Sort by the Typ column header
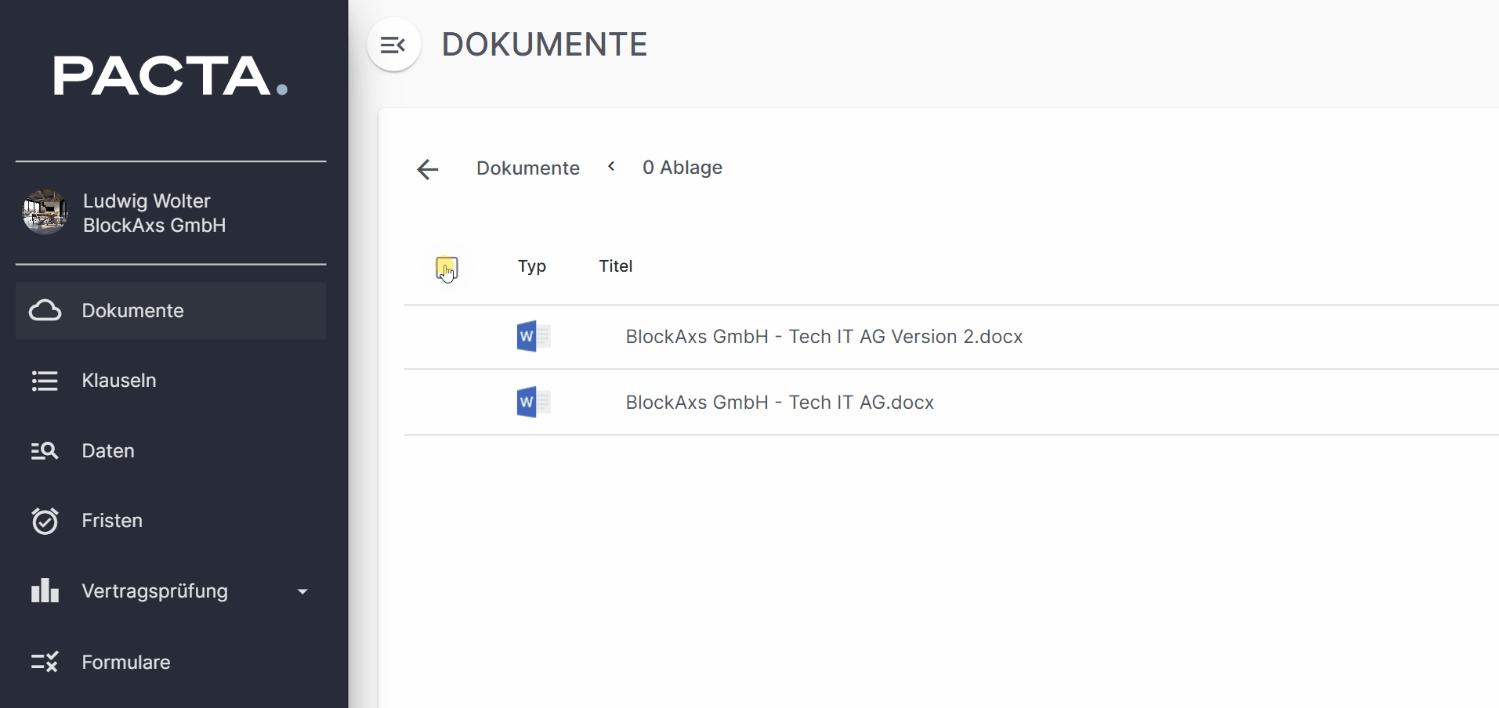The image size is (1499, 708). (x=532, y=266)
